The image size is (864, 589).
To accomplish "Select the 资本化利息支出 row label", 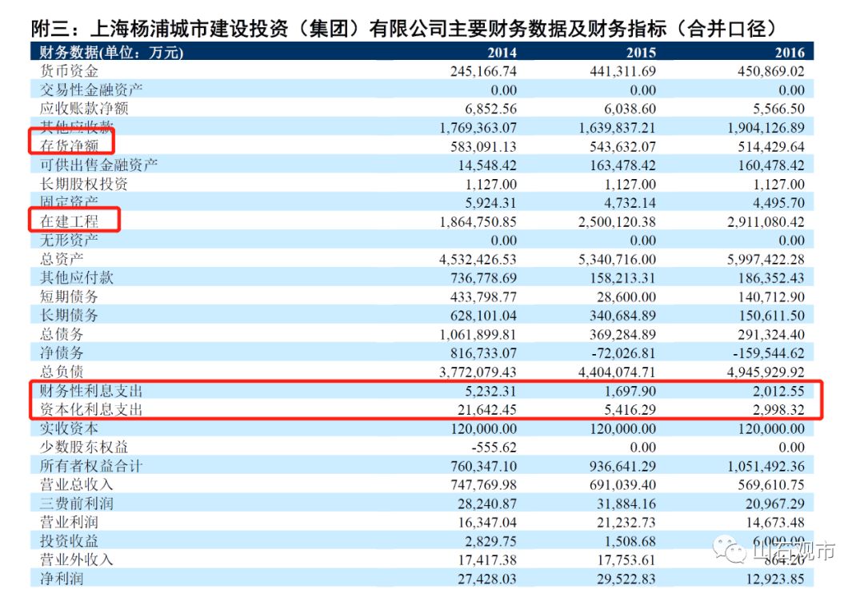I will (x=91, y=410).
